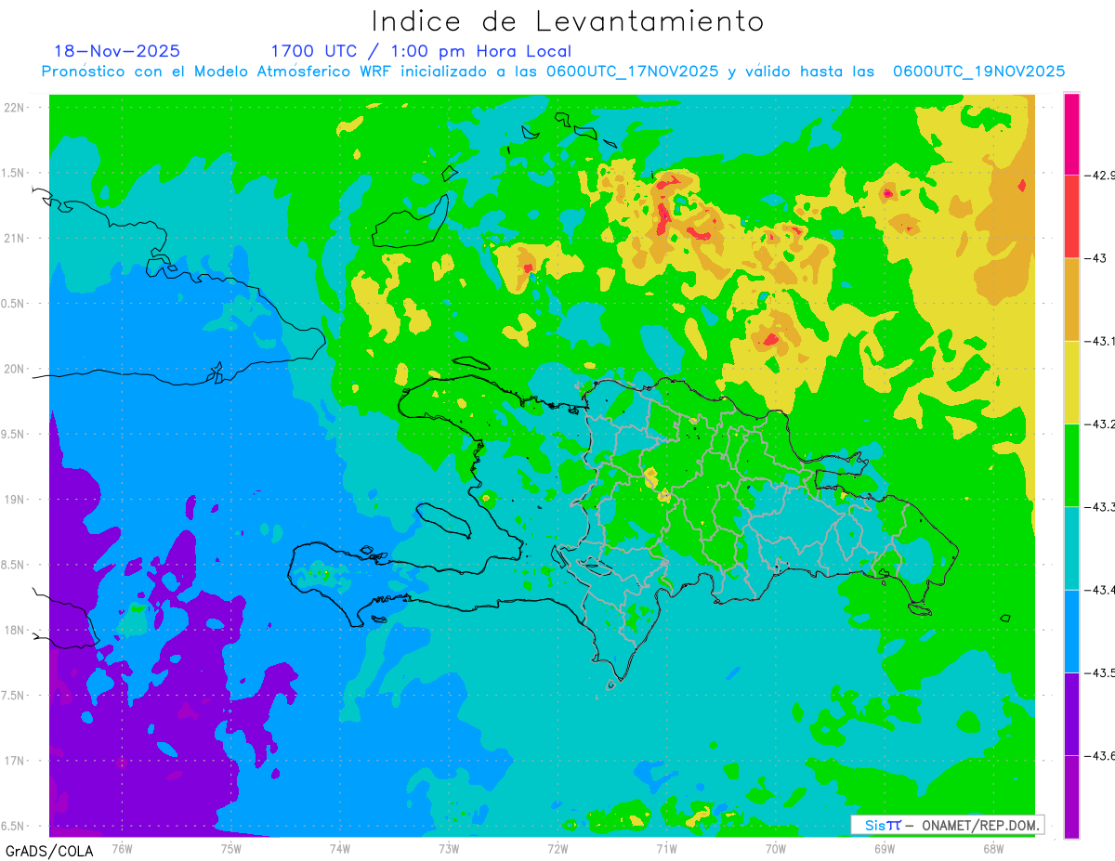
Task: Click the "18N" latitude label
Action: coord(15,630)
